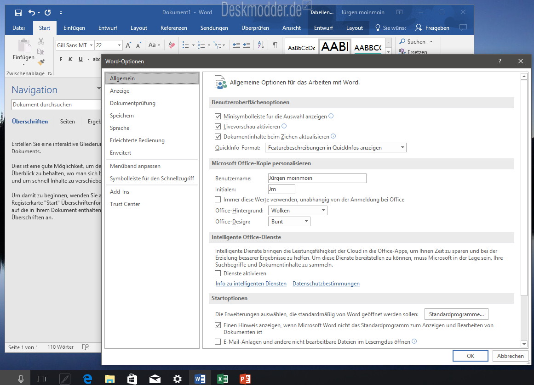Screen dimensions: 534x385
Task: Open the Office-Design dropdown
Action: (289, 222)
